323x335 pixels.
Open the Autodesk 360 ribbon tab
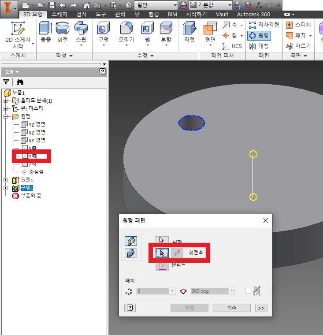253,14
